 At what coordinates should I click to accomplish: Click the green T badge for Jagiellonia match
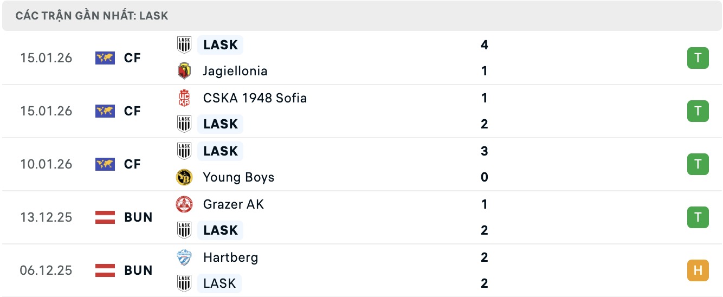pyautogui.click(x=698, y=58)
